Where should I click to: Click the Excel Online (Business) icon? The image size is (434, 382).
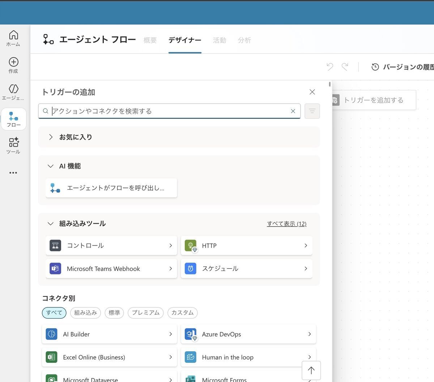(x=52, y=357)
